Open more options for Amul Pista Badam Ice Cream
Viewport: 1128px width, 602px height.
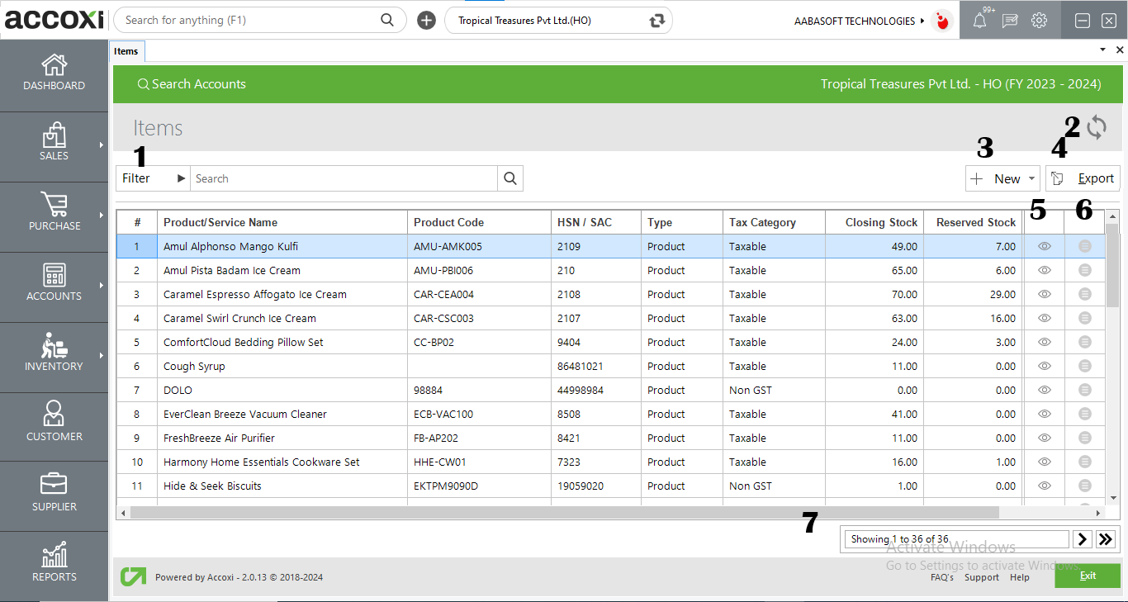click(1085, 270)
